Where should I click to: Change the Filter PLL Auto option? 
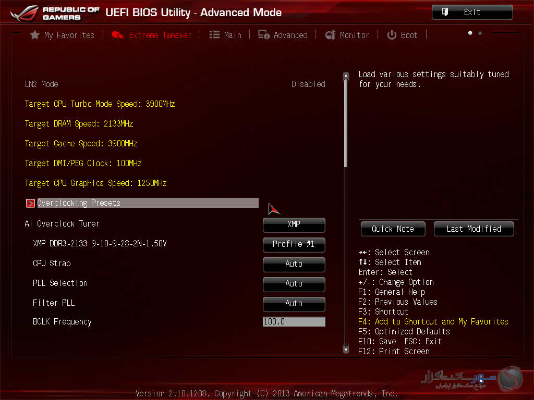(x=294, y=304)
